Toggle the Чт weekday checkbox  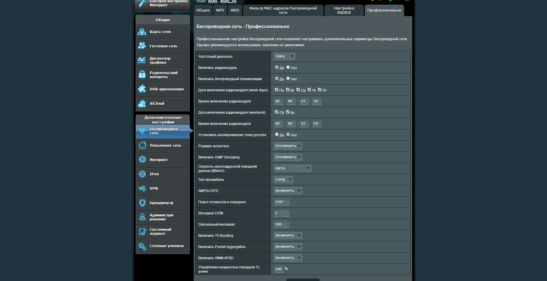tap(309, 90)
